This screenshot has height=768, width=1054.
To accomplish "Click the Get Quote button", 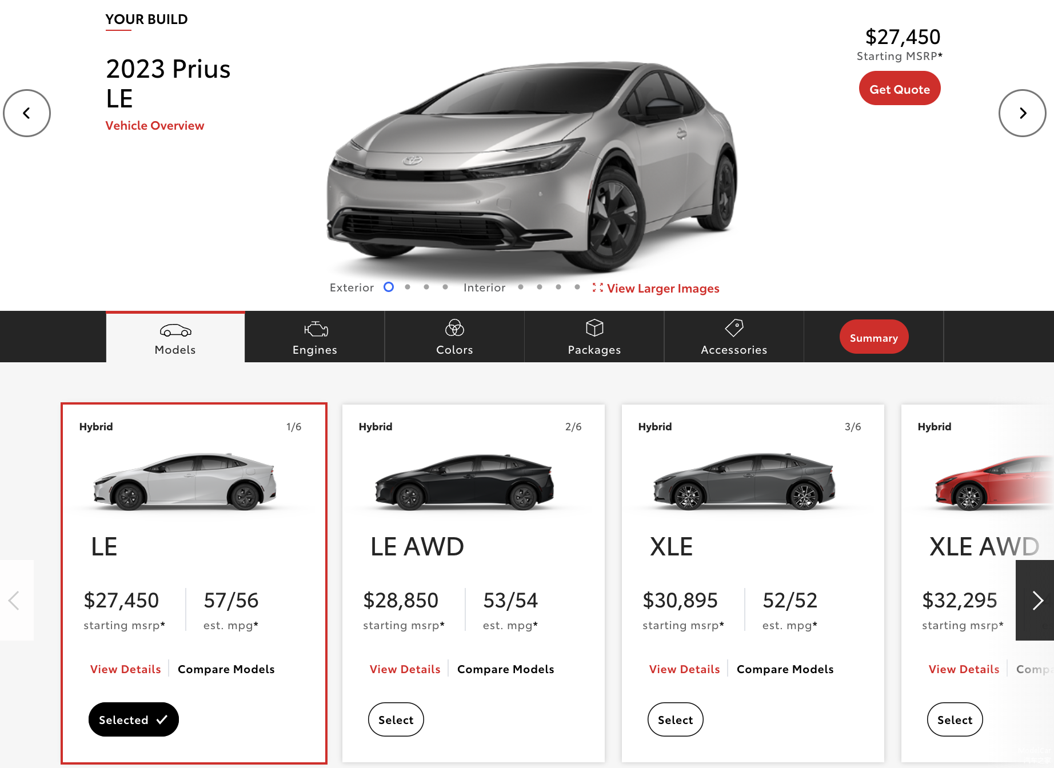I will 899,89.
